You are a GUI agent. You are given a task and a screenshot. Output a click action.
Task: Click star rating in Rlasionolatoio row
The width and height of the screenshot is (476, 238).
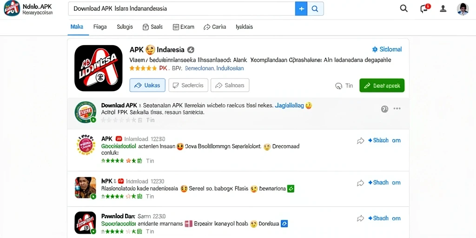point(121,196)
